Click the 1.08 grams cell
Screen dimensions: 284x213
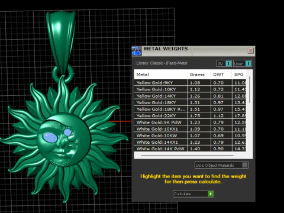point(199,83)
